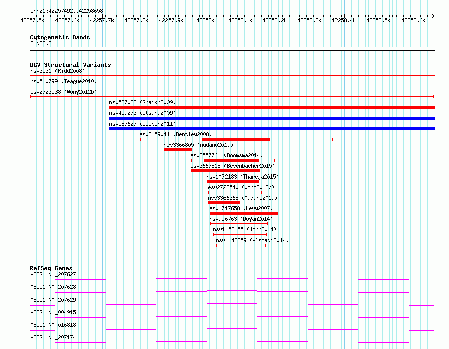Click the RefSeq Genes track title

[51, 268]
